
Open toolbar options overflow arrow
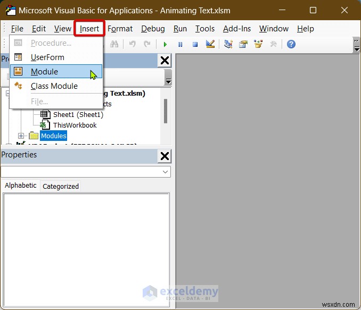click(x=356, y=45)
